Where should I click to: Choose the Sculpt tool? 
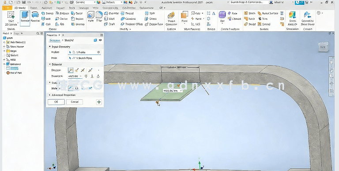(250, 24)
